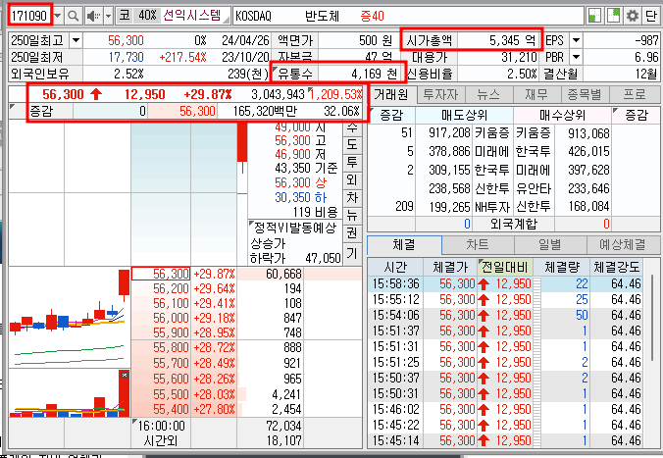Click price 56,100 in order book

pos(161,304)
